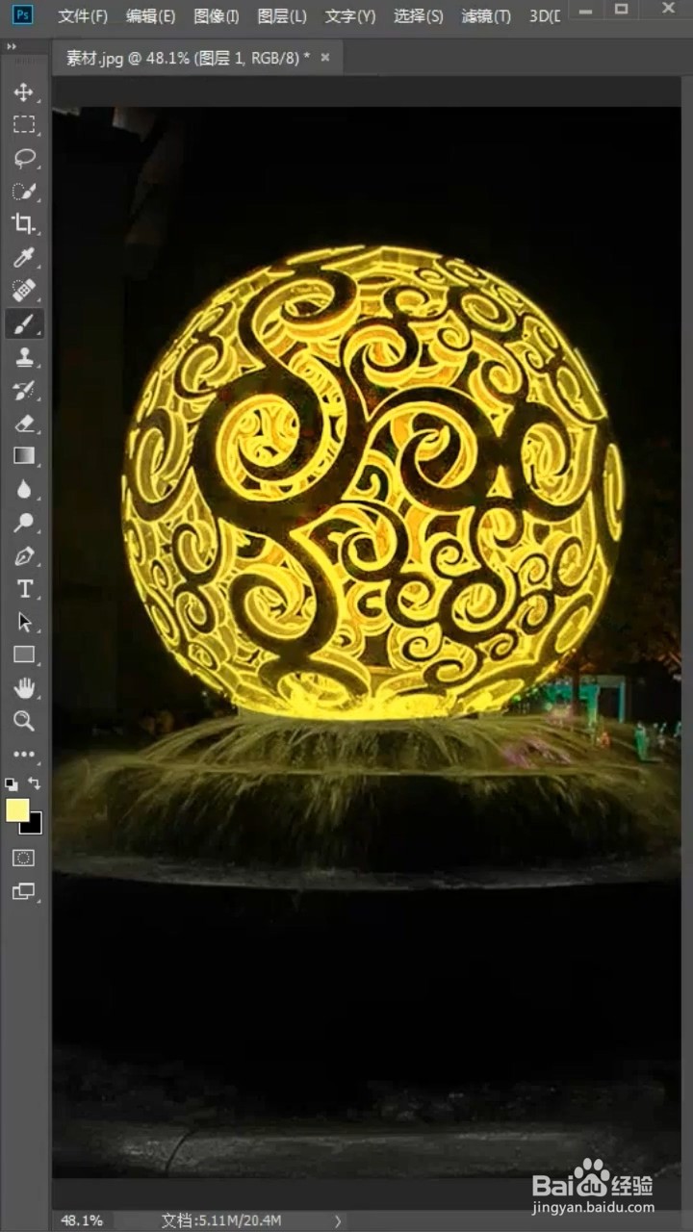Select the Spot Healing Brush tool
The height and width of the screenshot is (1232, 693).
point(24,290)
